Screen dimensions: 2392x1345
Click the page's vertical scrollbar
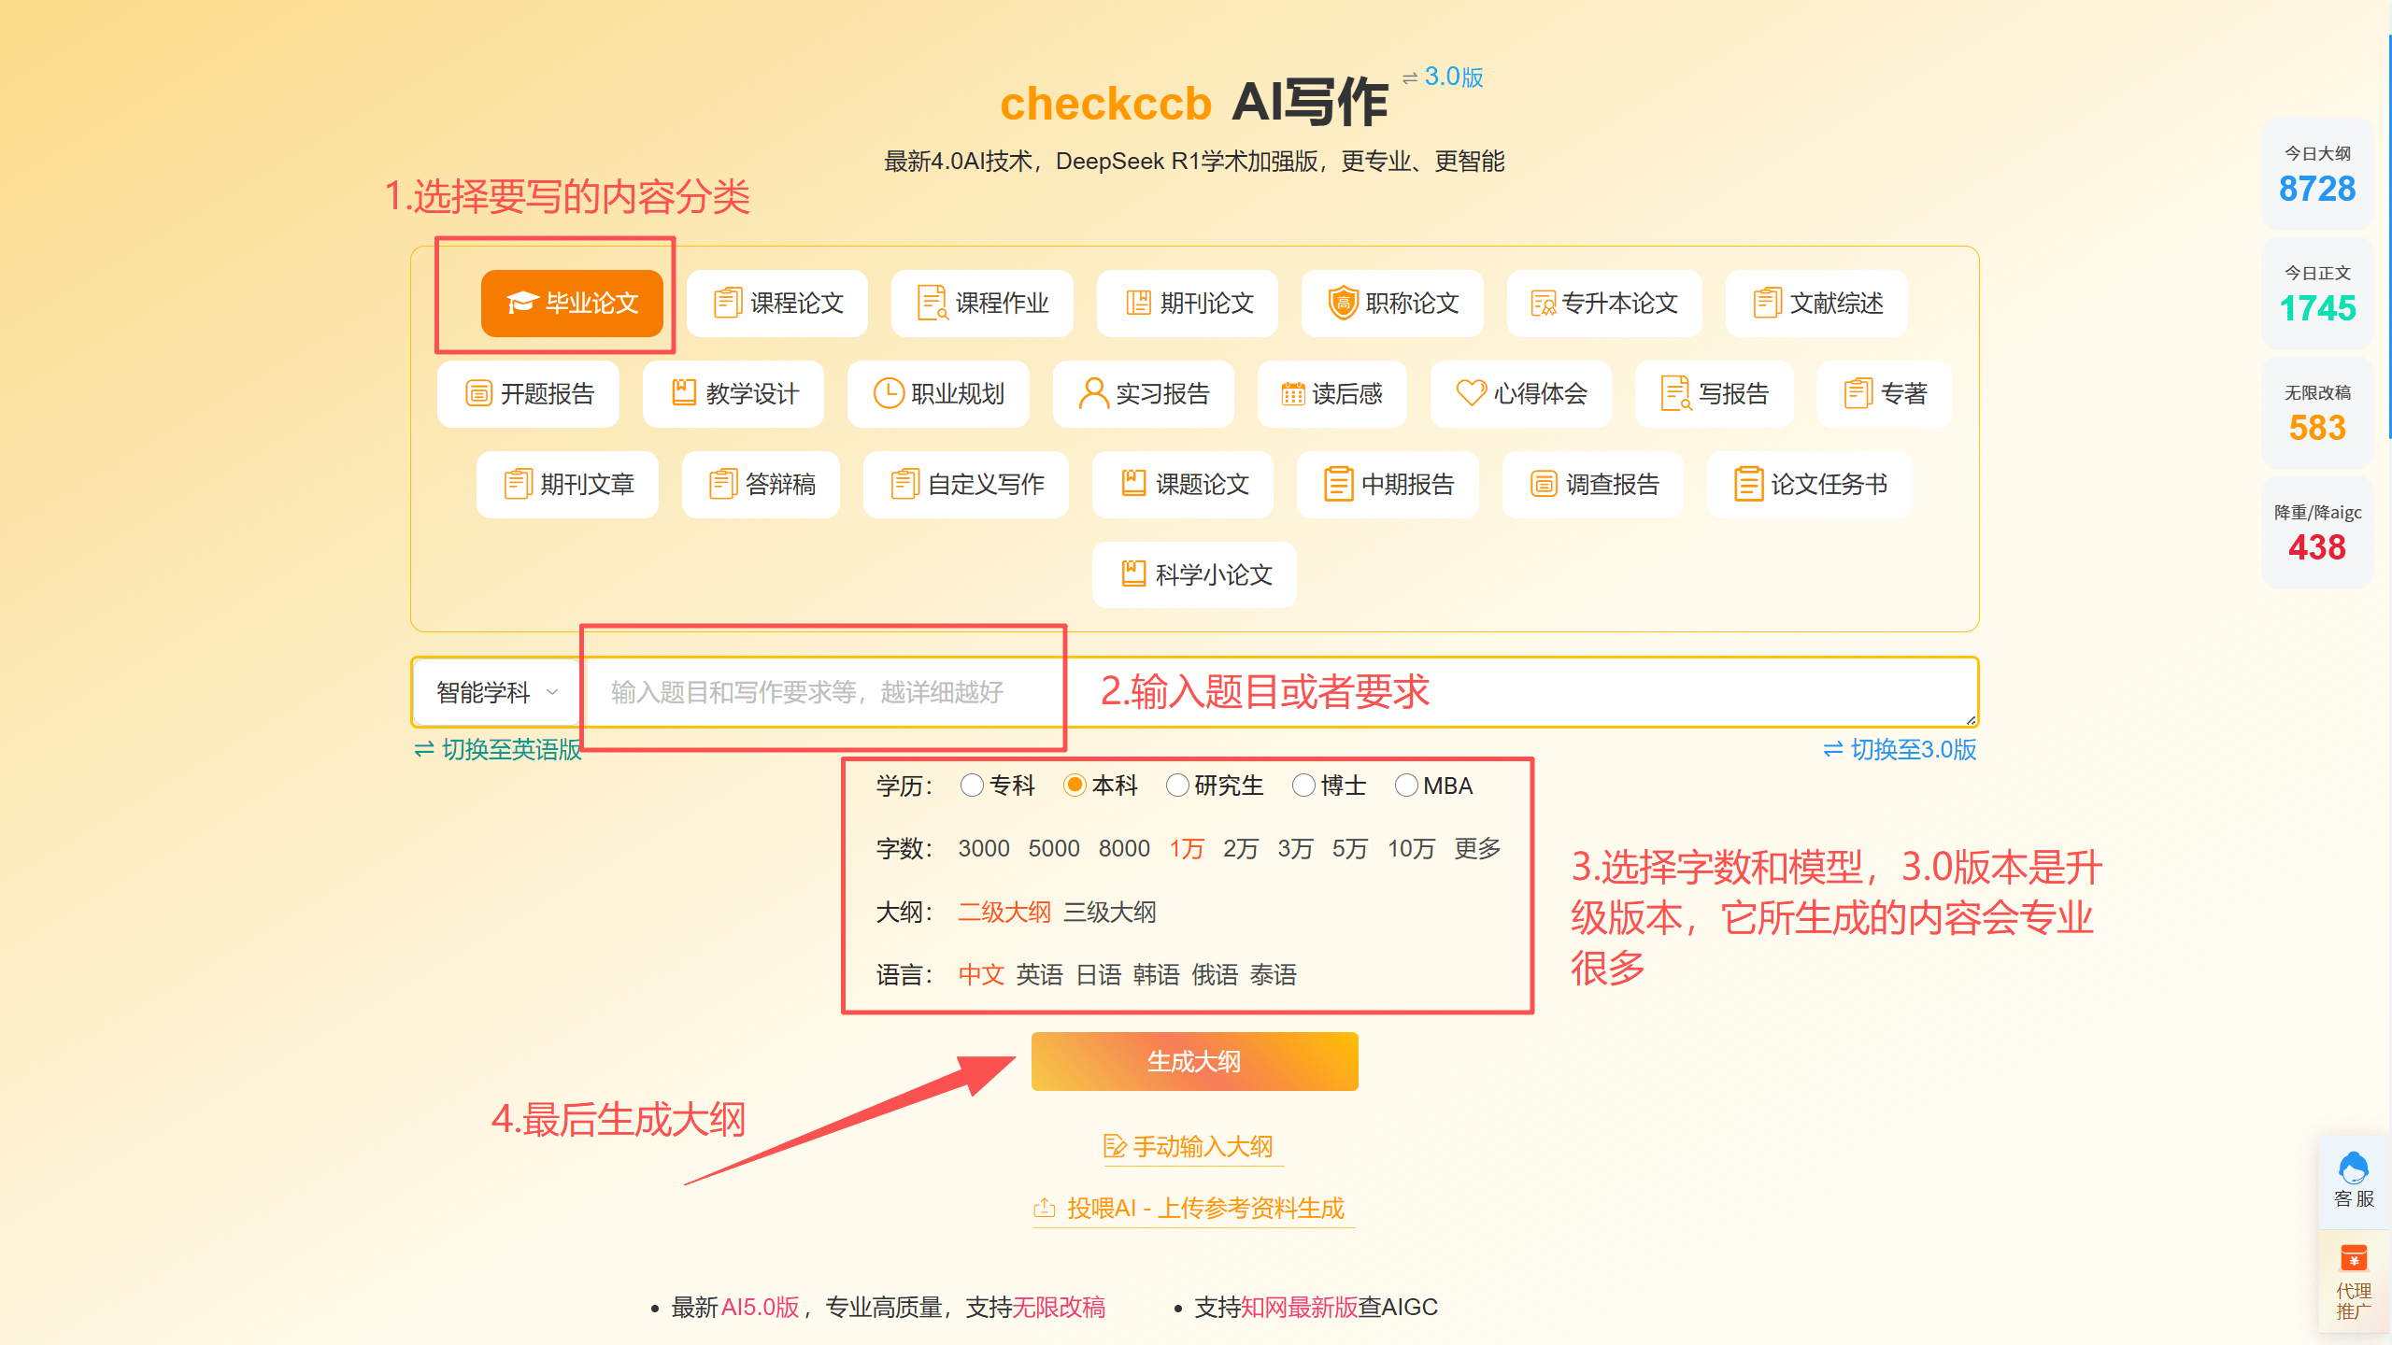pos(2388,234)
